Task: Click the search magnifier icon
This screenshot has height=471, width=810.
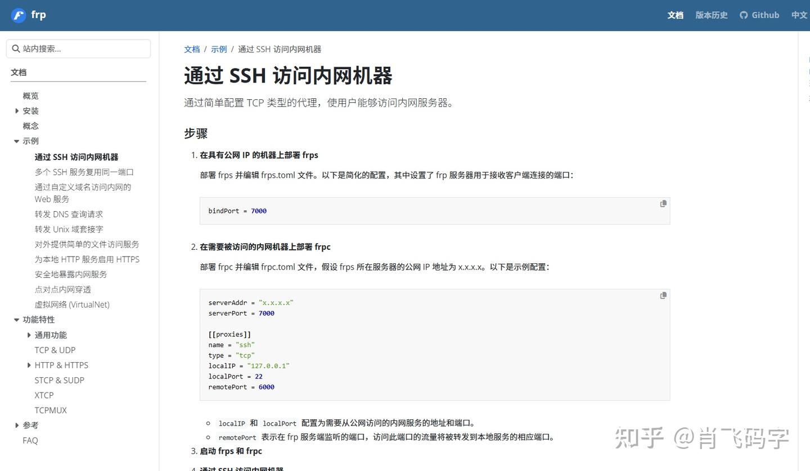Action: 16,48
